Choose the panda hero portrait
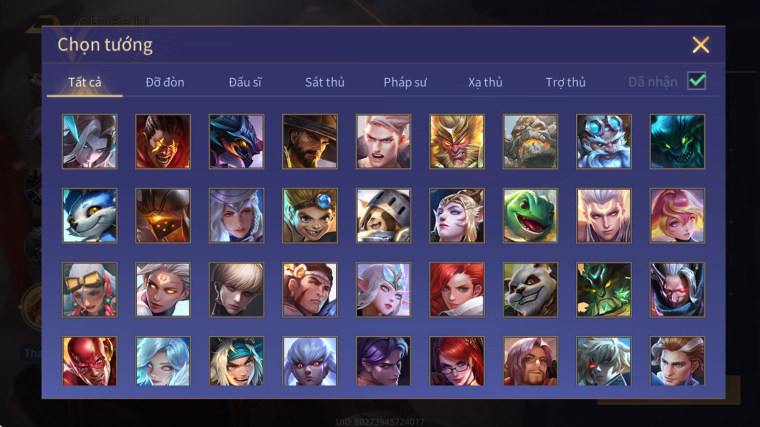The image size is (760, 427). (x=530, y=290)
